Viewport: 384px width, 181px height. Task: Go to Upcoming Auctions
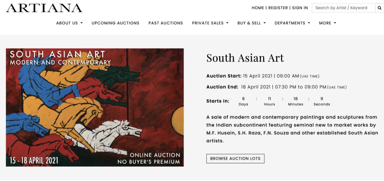[x=115, y=23]
